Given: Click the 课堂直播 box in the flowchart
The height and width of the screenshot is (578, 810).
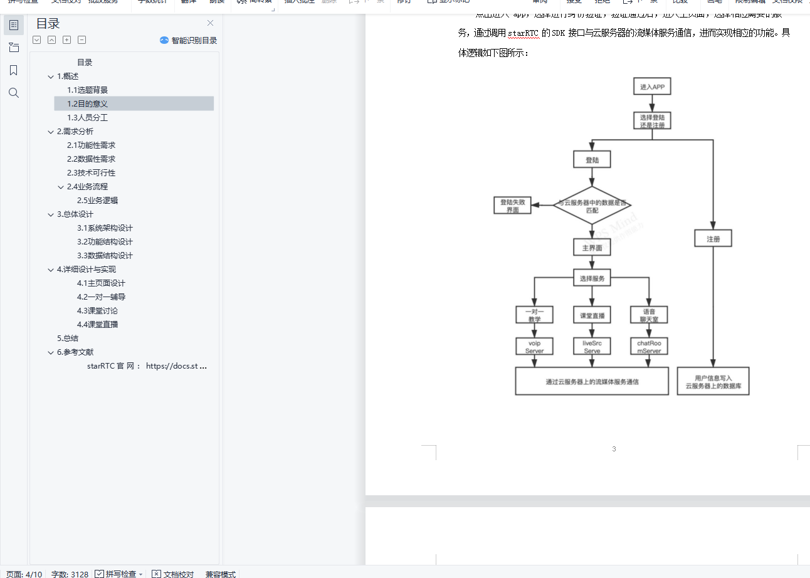Looking at the screenshot, I should (592, 316).
